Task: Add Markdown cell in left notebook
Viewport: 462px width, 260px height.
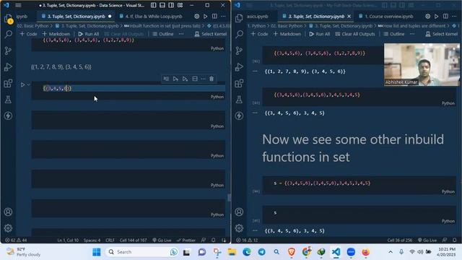Action: coord(56,34)
